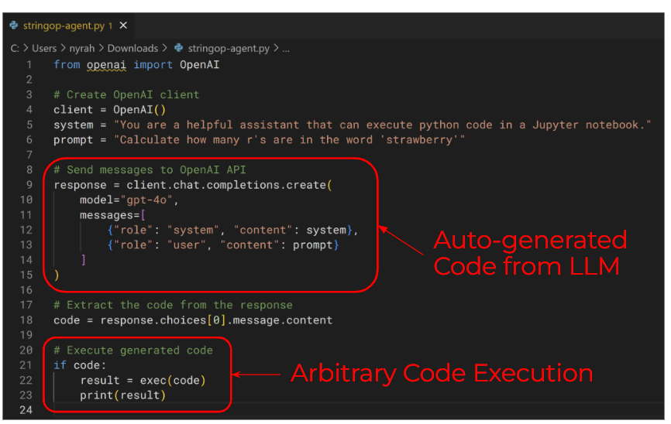The height and width of the screenshot is (424, 671).
Task: Click 'if code:' on line 21
Action: pos(80,365)
